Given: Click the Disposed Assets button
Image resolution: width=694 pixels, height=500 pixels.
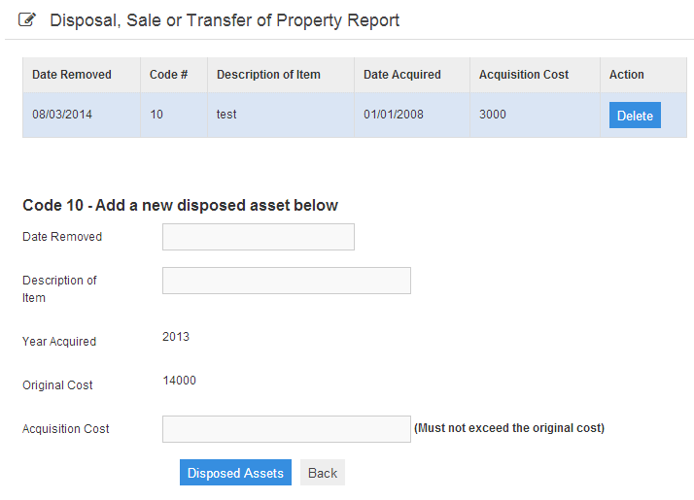Looking at the screenshot, I should coord(235,473).
